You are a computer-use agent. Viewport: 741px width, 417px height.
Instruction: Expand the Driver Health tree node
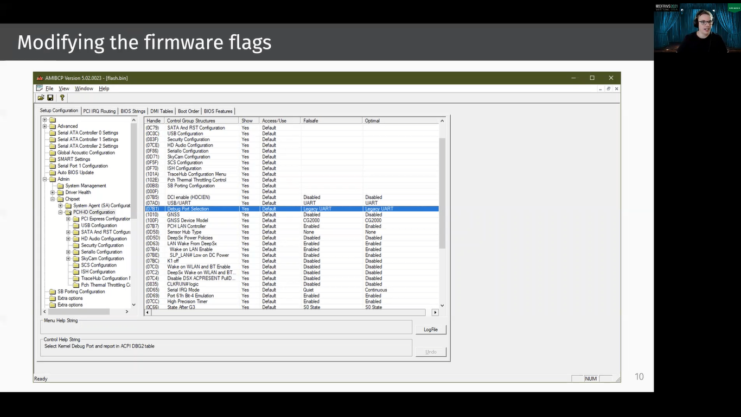(x=52, y=192)
